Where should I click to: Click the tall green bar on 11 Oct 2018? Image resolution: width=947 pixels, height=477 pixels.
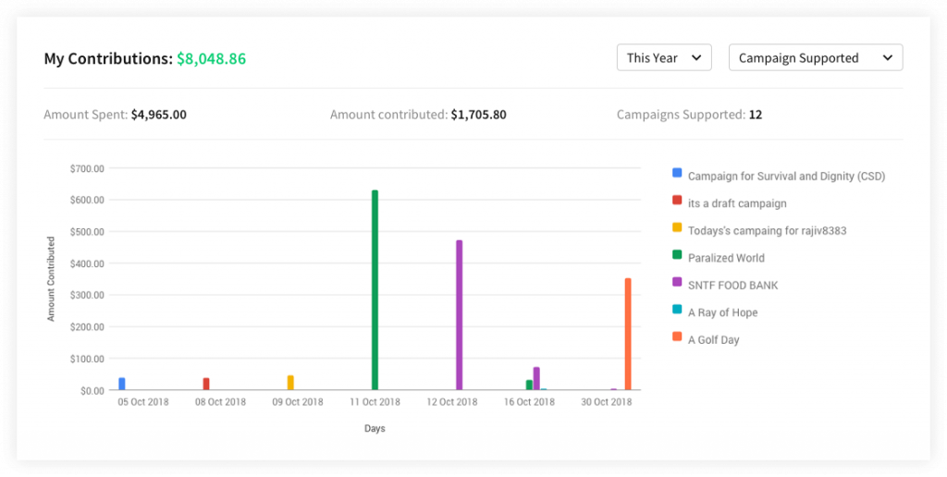pos(375,290)
